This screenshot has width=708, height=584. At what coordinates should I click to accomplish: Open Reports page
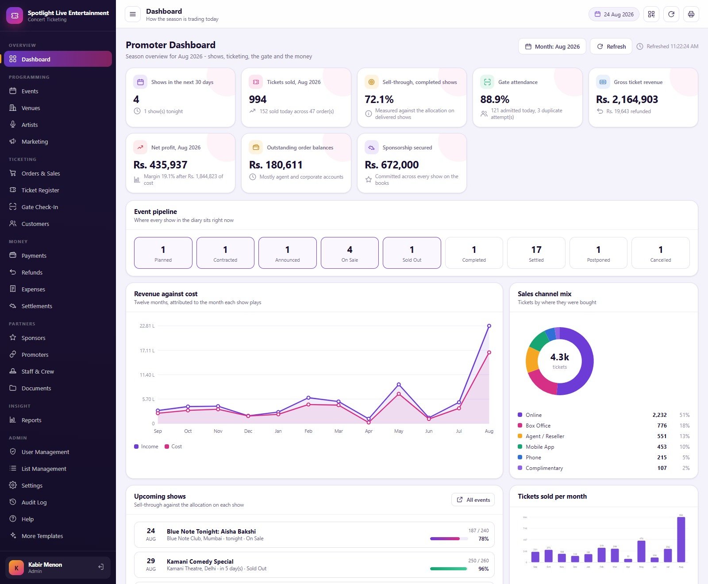[58, 420]
